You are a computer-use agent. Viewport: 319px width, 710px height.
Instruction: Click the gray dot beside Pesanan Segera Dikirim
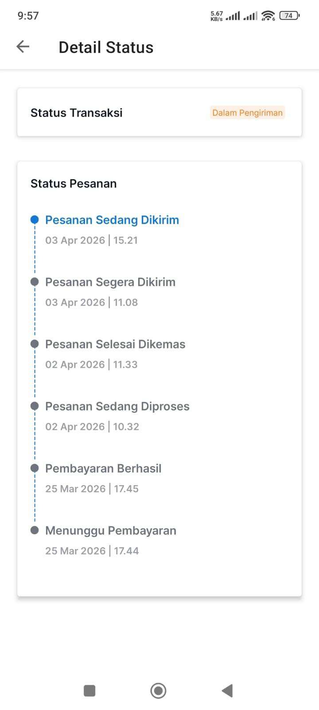click(35, 282)
